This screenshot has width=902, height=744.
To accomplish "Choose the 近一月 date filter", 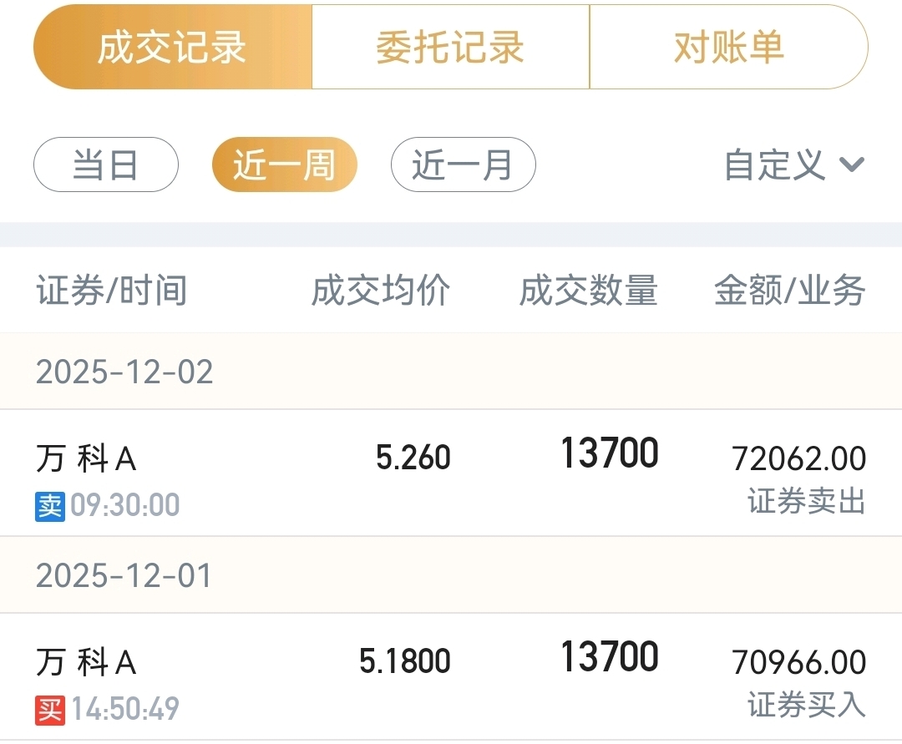I will (463, 164).
